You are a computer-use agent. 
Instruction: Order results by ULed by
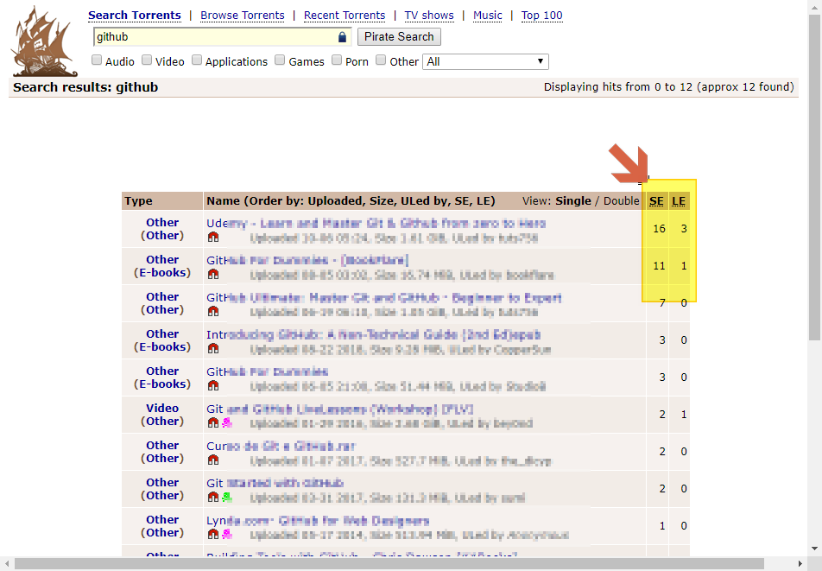coord(422,200)
